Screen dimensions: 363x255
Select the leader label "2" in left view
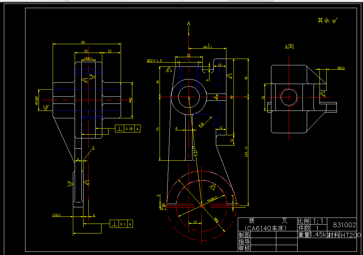(93, 148)
